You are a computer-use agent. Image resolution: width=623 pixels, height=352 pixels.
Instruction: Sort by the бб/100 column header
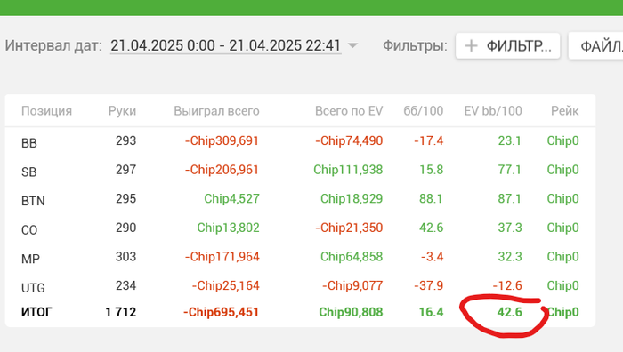pyautogui.click(x=423, y=111)
